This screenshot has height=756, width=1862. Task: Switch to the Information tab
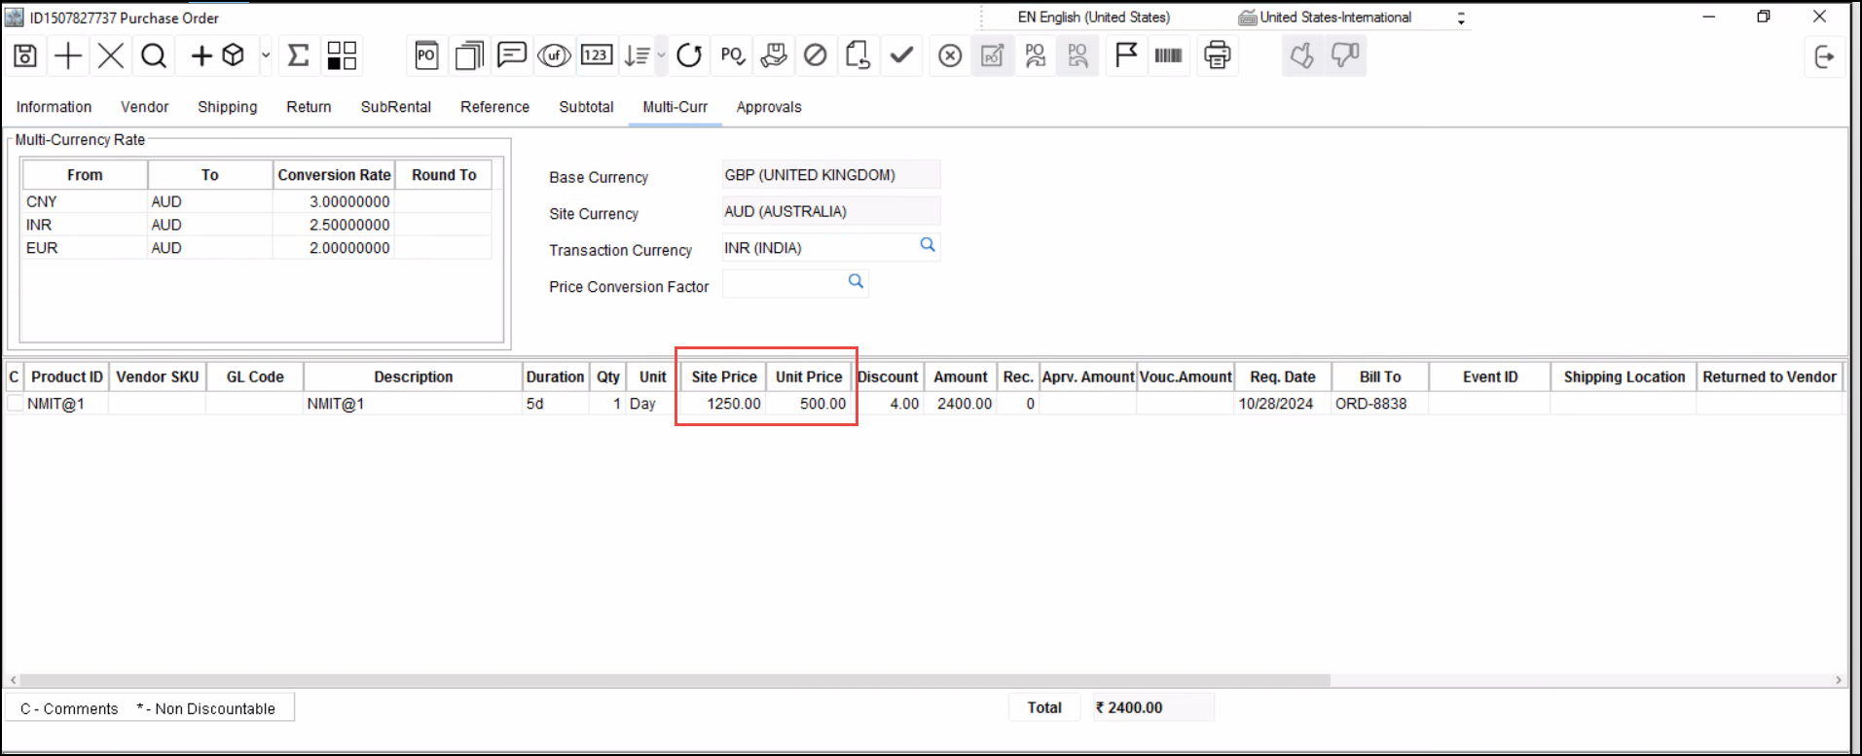click(54, 107)
